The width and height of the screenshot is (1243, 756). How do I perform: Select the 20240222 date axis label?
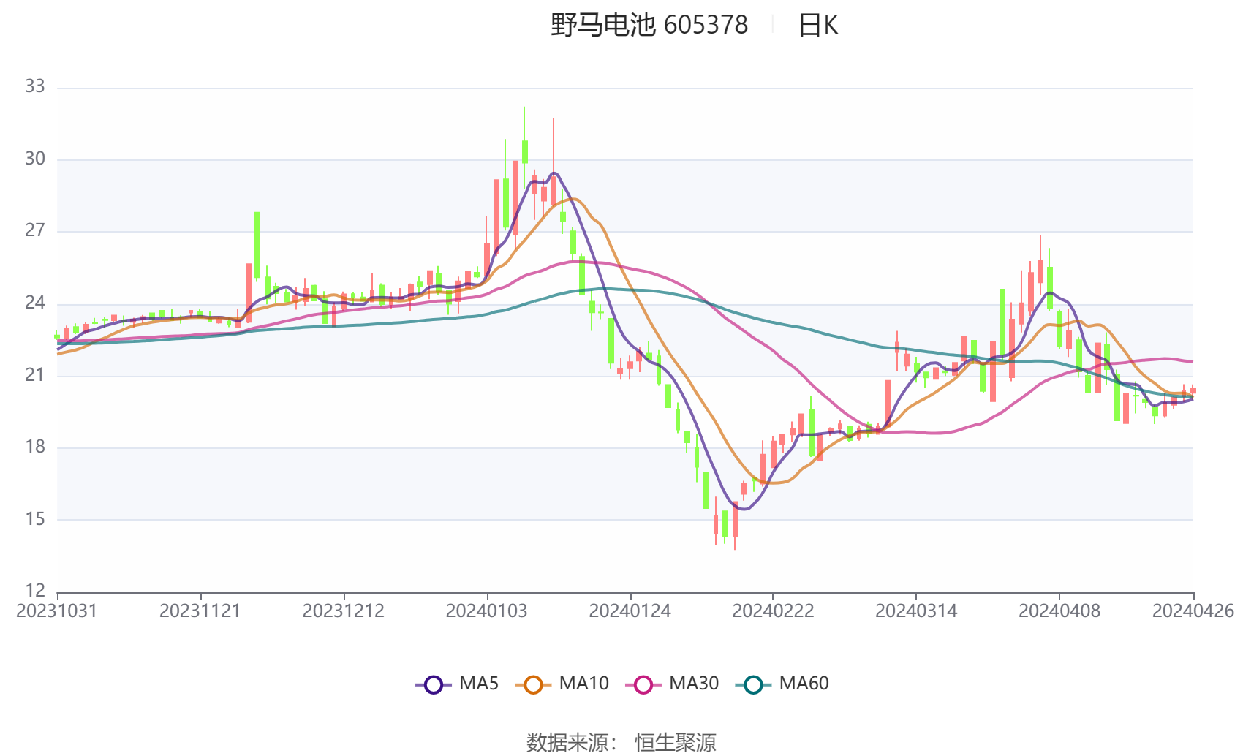773,611
